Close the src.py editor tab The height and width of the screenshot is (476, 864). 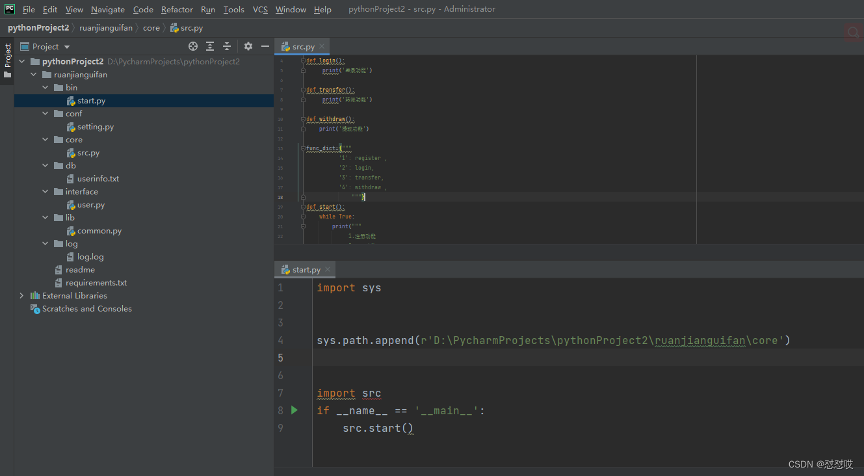322,46
